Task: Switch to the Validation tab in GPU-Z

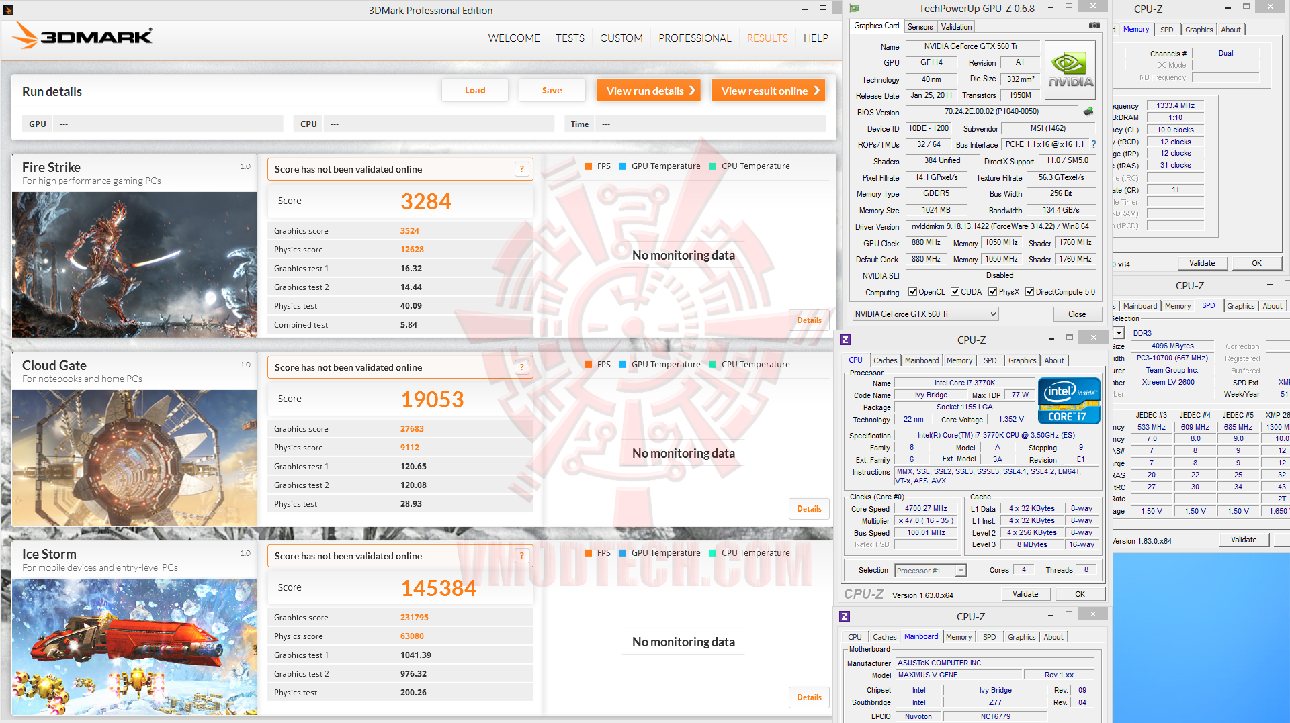Action: (x=956, y=27)
